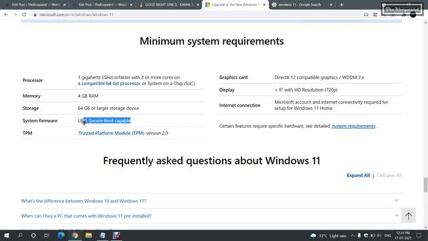Open weather widget showing 33°C Light rain

pyautogui.click(x=328, y=236)
